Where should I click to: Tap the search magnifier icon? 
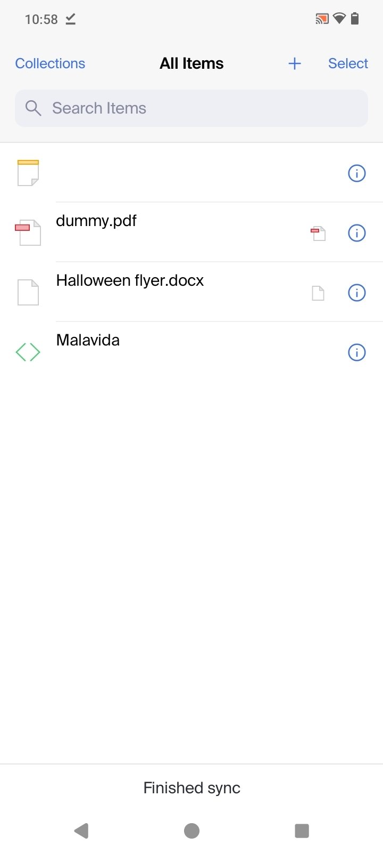[33, 108]
